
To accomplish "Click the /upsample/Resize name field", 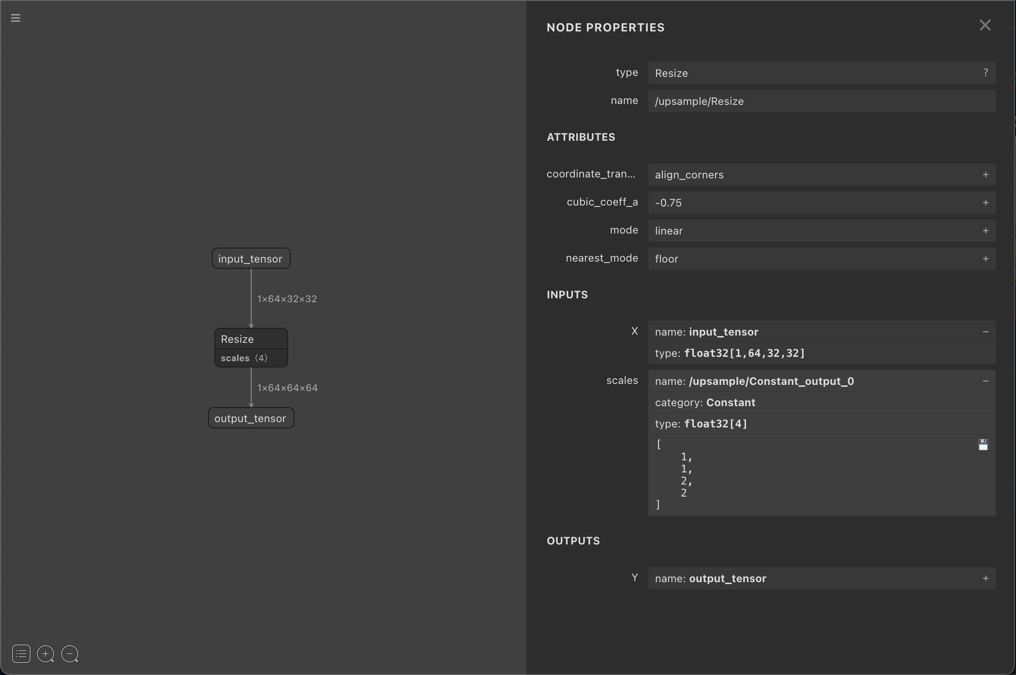I will [821, 101].
